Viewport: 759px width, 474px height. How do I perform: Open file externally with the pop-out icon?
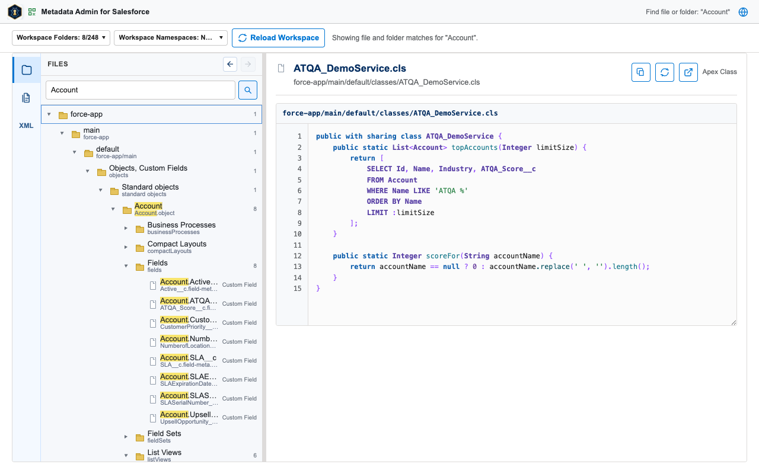(688, 72)
